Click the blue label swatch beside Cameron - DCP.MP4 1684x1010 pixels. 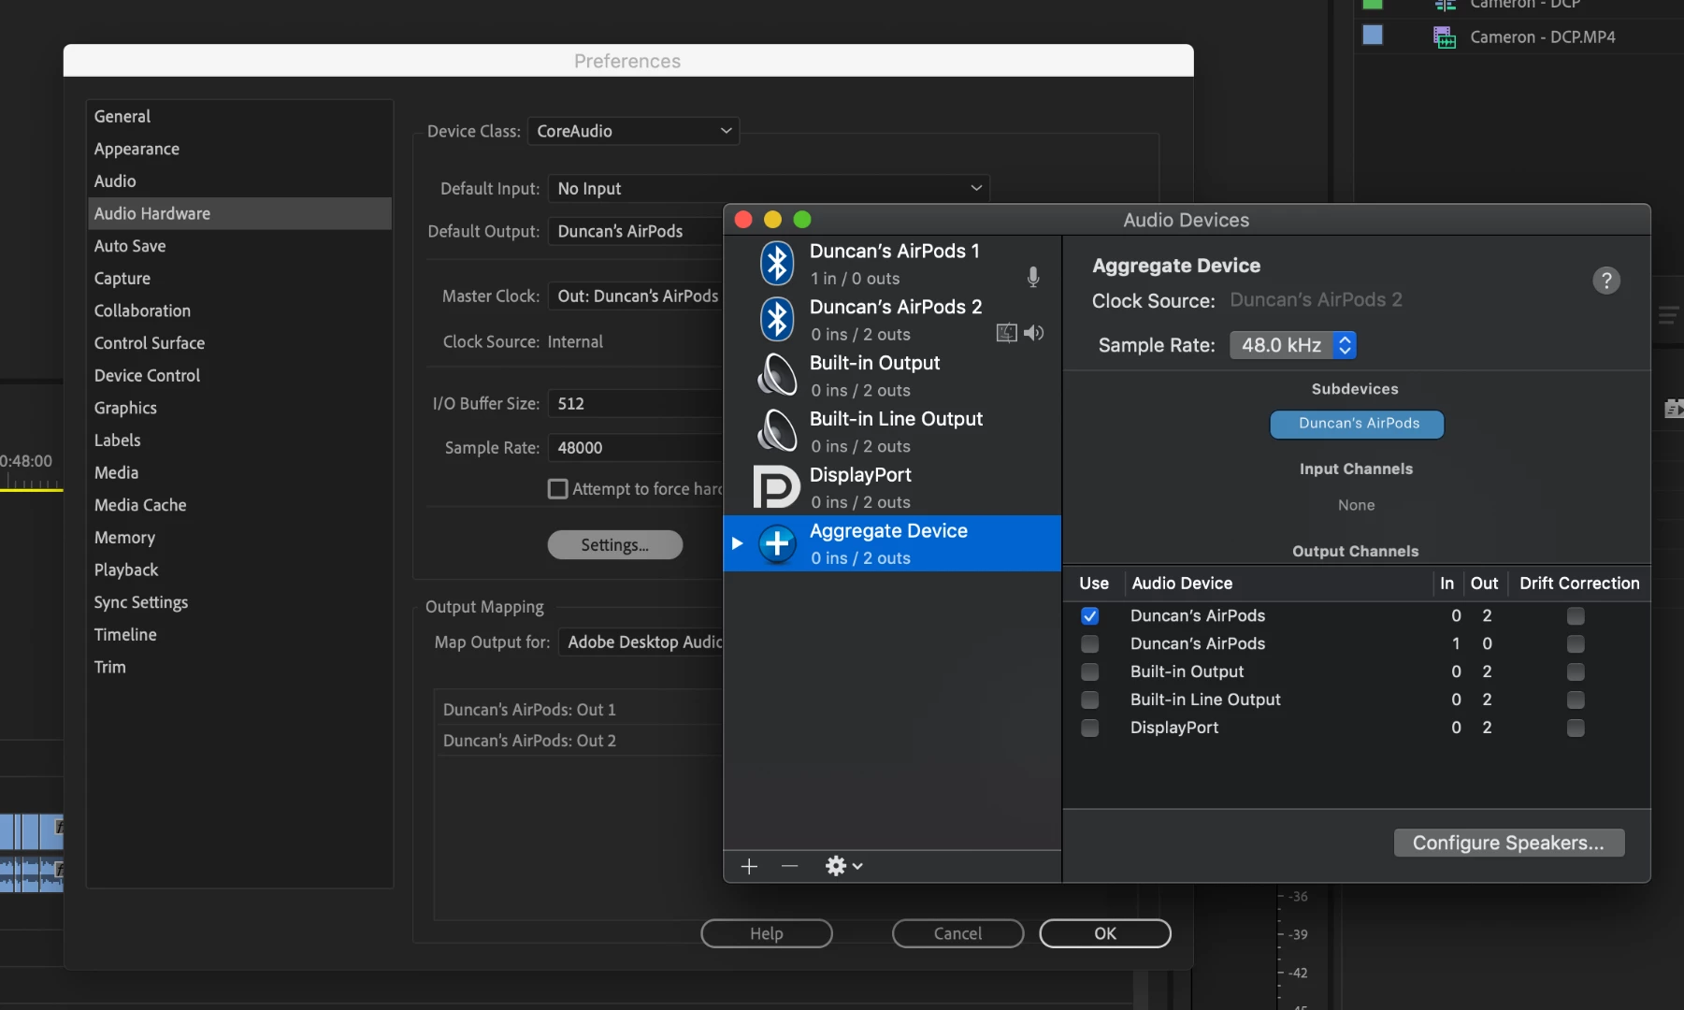point(1373,36)
